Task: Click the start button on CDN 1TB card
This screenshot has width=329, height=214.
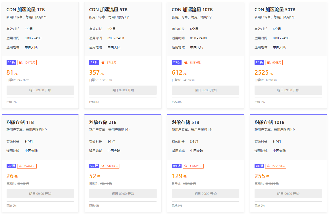Action: [40, 90]
